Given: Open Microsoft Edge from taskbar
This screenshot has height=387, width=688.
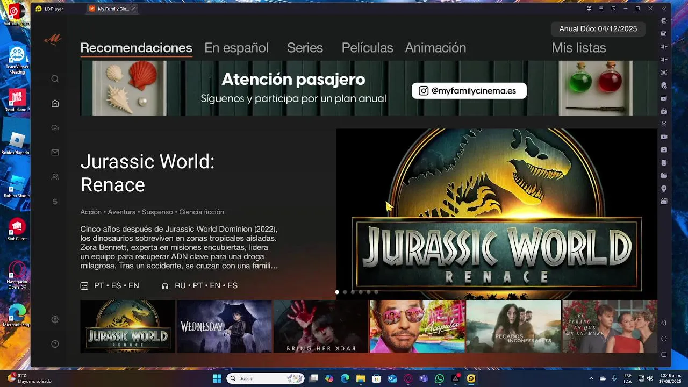Looking at the screenshot, I should (x=345, y=378).
